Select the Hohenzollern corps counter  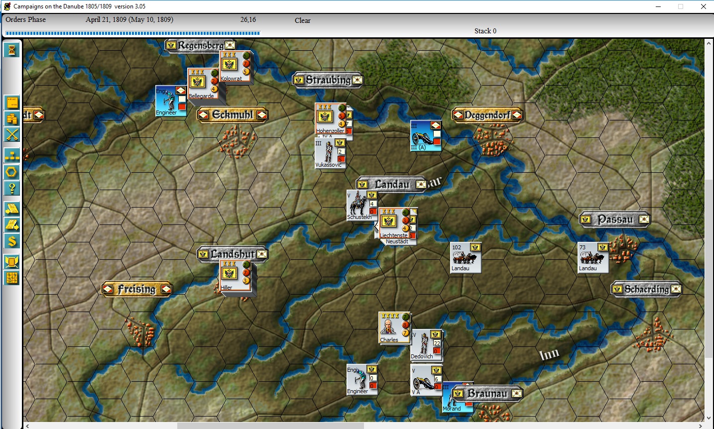331,118
